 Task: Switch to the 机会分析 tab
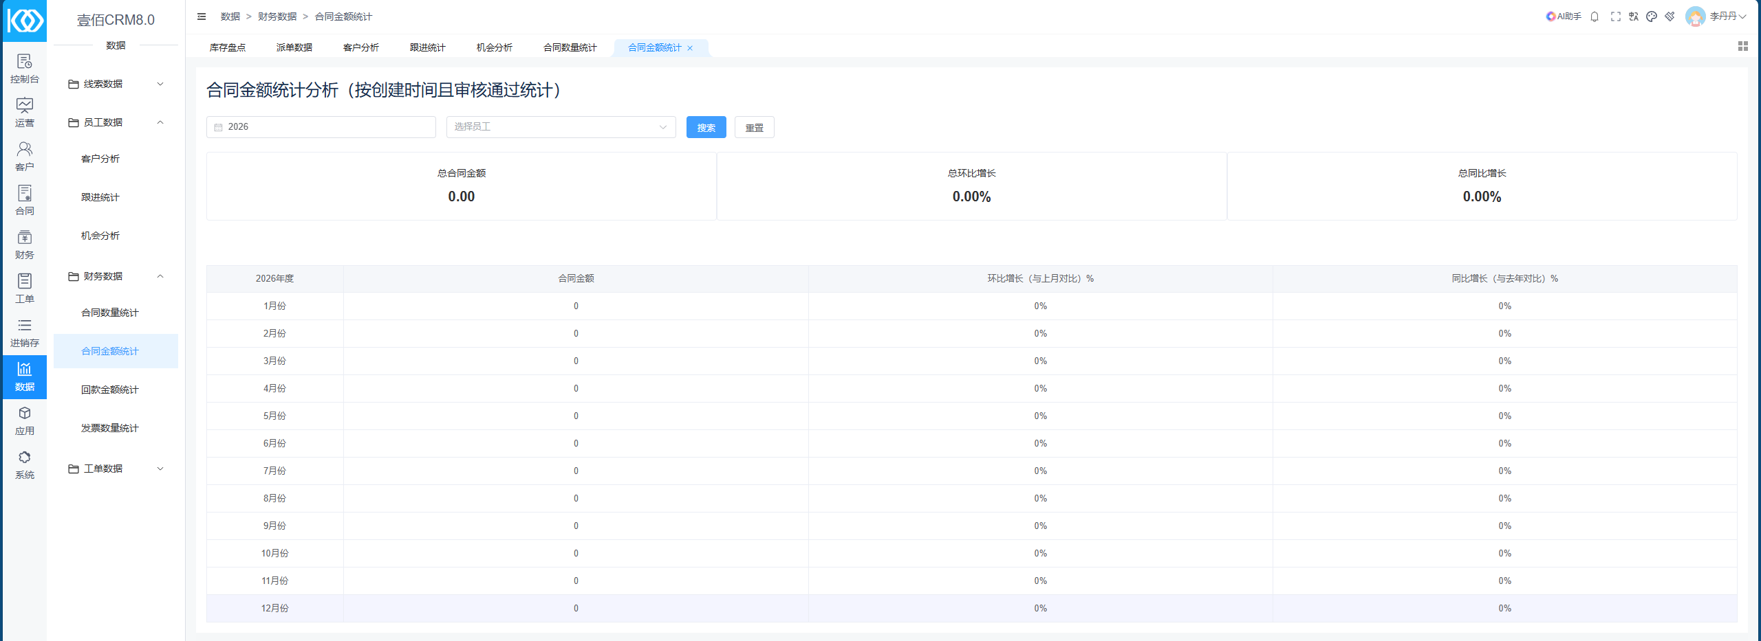(x=495, y=47)
